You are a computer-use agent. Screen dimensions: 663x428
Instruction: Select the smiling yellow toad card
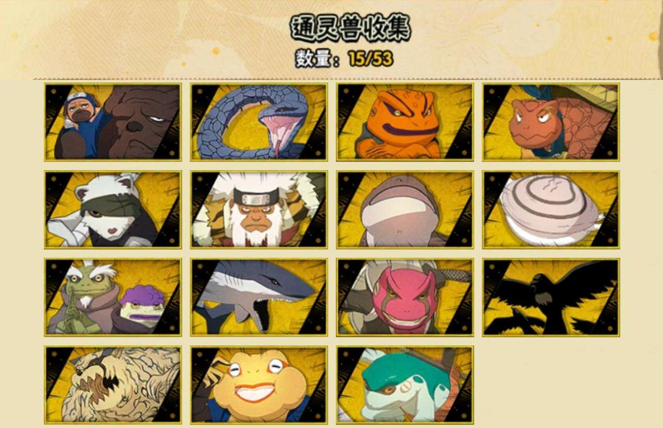[258, 385]
